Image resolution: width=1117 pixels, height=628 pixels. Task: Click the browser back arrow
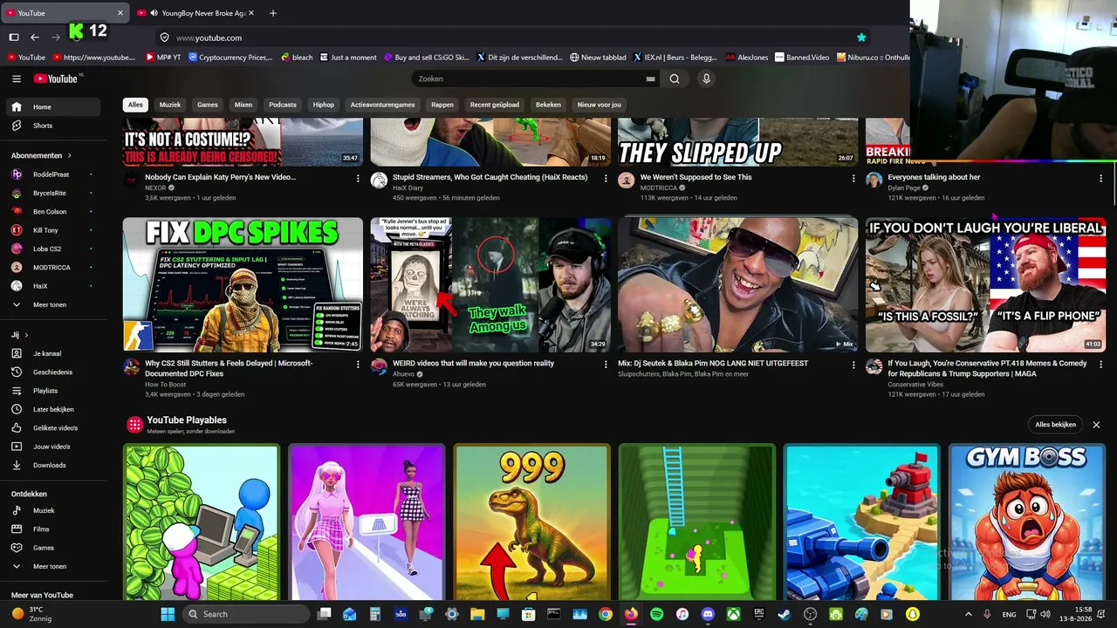[35, 38]
